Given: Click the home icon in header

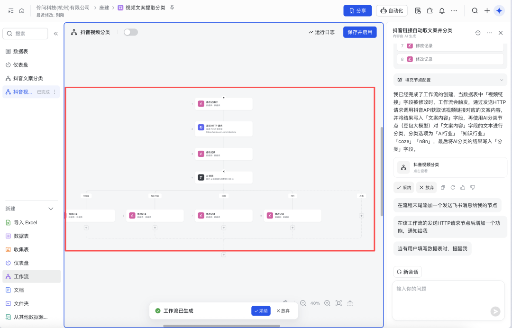Looking at the screenshot, I should (22, 10).
